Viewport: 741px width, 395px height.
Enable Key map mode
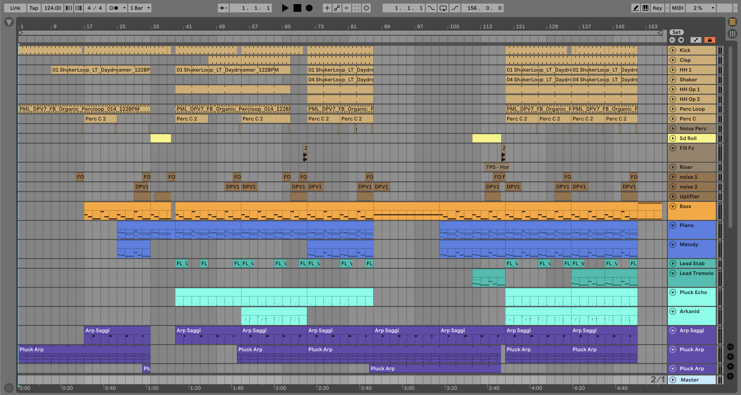[x=657, y=8]
